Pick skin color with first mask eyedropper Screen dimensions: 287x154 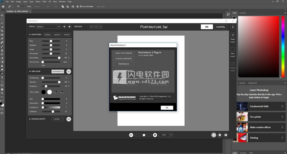55,92
